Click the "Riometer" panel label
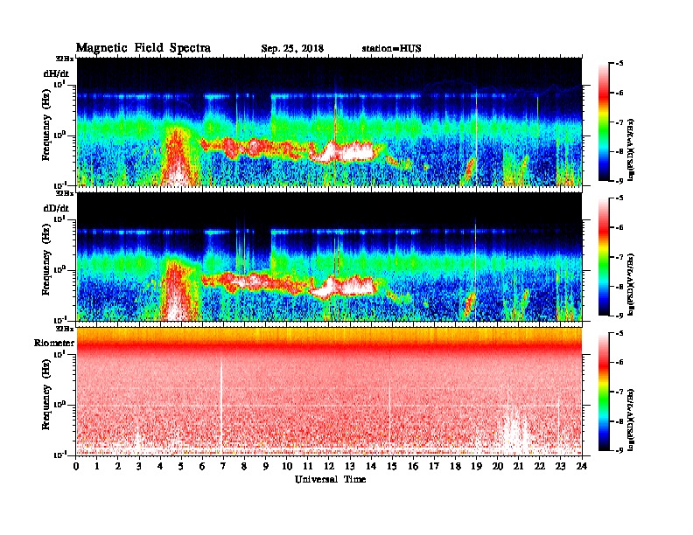Image resolution: width=693 pixels, height=535 pixels. 54,343
